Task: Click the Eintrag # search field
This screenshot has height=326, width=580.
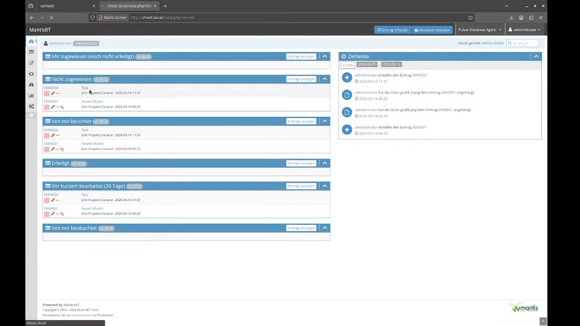Action: point(522,43)
